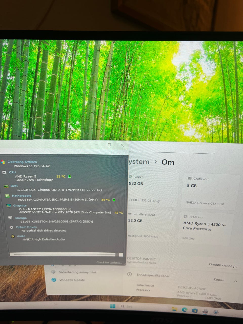Open Sikkerhed og anonymitet in Settings sidebar

click(77, 272)
